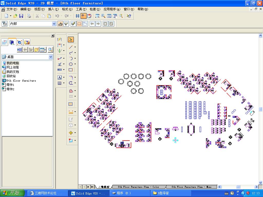Viewport: 263px width, 197px height.
Task: Select the yellow Move arrows tool
Action: [71, 133]
